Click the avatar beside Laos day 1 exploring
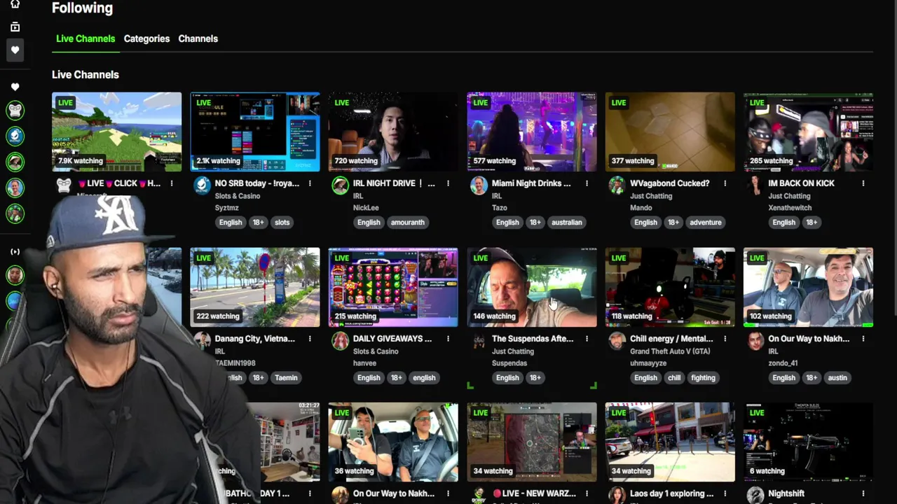This screenshot has height=504, width=897. pyautogui.click(x=617, y=495)
